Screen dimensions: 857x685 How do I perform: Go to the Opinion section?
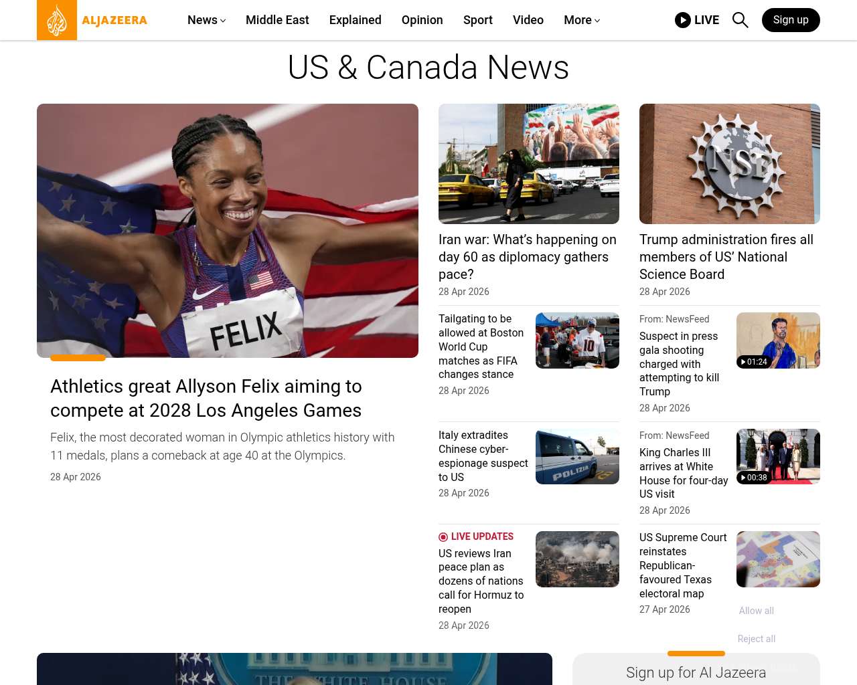click(x=422, y=20)
